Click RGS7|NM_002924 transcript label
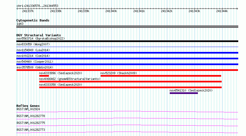Viewport: 246px width, 136px height. click(x=28, y=109)
